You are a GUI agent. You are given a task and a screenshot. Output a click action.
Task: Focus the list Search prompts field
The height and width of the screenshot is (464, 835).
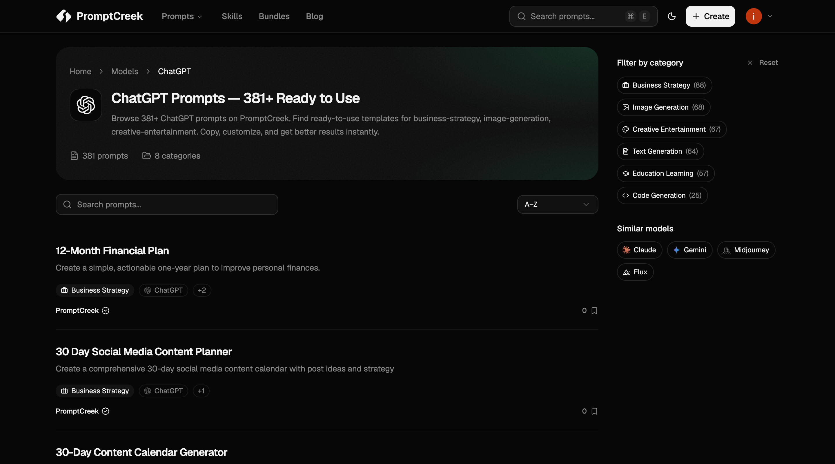coord(167,205)
